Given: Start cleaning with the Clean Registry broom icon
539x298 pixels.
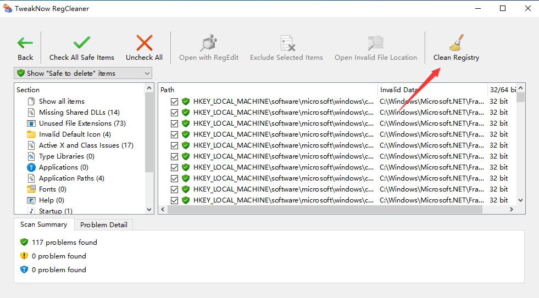Looking at the screenshot, I should coord(457,43).
